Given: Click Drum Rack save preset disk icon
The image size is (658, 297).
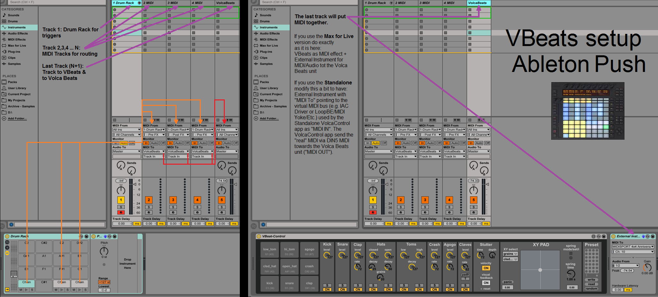Looking at the screenshot, I should [x=86, y=236].
